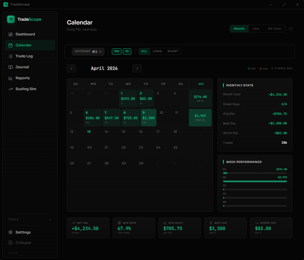
Task: Click the Dashboard grid icon in sidebar
Action: pyautogui.click(x=11, y=34)
